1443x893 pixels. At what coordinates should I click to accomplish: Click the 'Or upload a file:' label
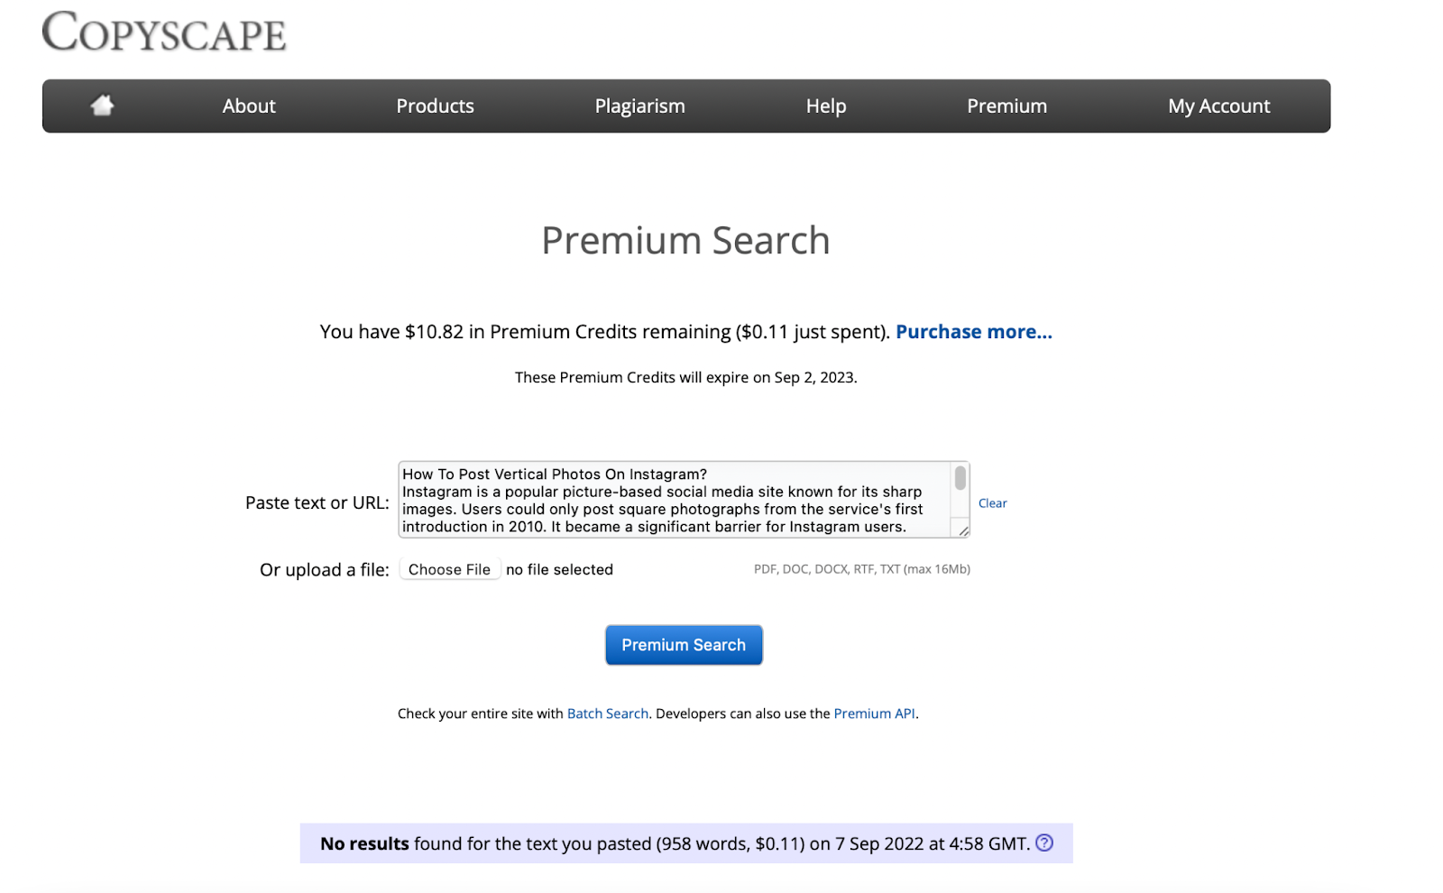pos(325,570)
